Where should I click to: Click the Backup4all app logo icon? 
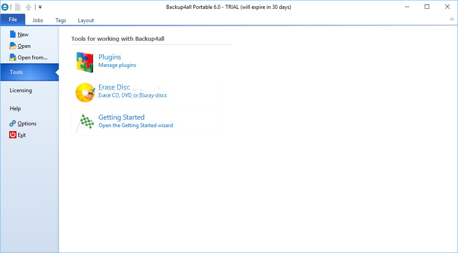[x=5, y=7]
